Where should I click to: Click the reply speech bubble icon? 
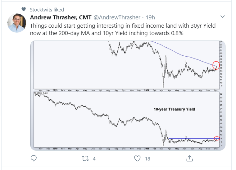[x=34, y=158]
